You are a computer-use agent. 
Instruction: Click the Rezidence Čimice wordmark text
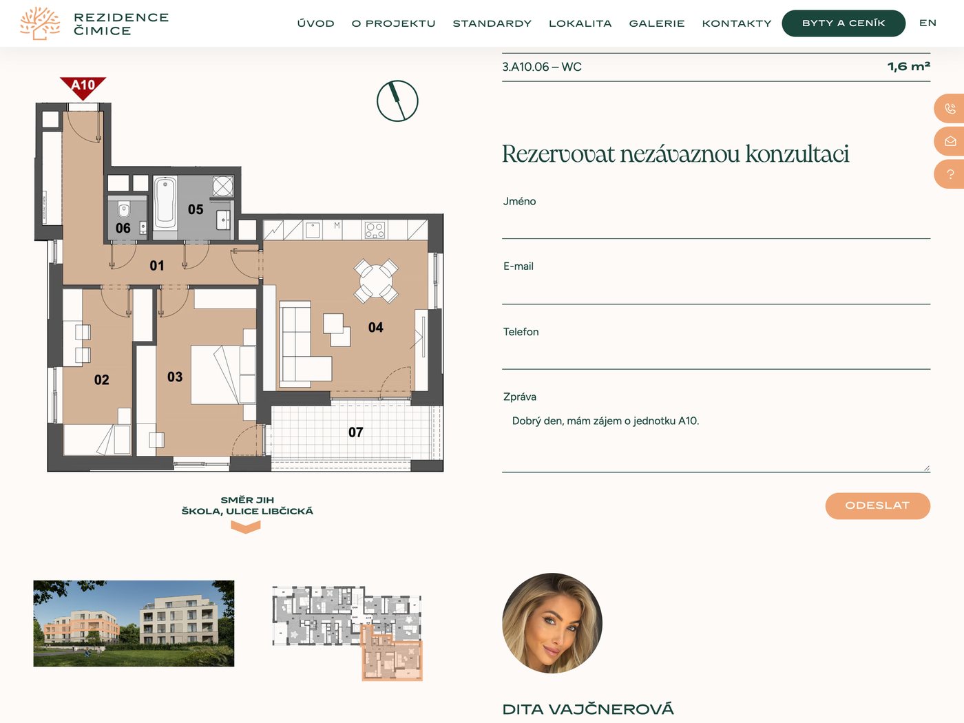(121, 23)
